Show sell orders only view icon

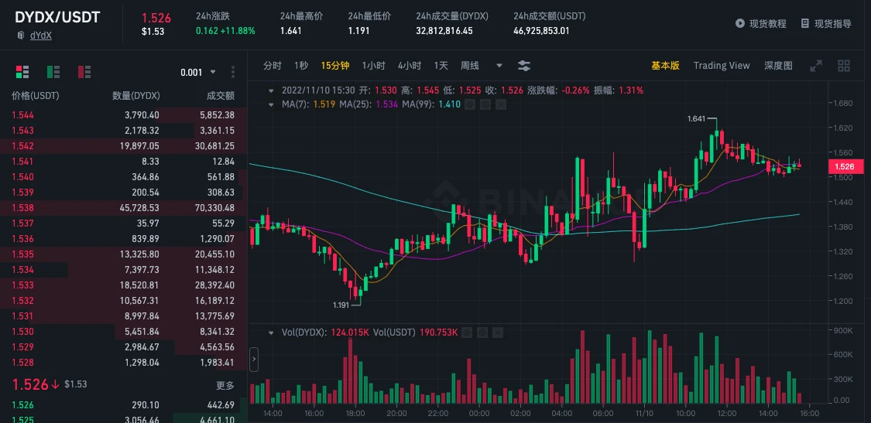[84, 72]
